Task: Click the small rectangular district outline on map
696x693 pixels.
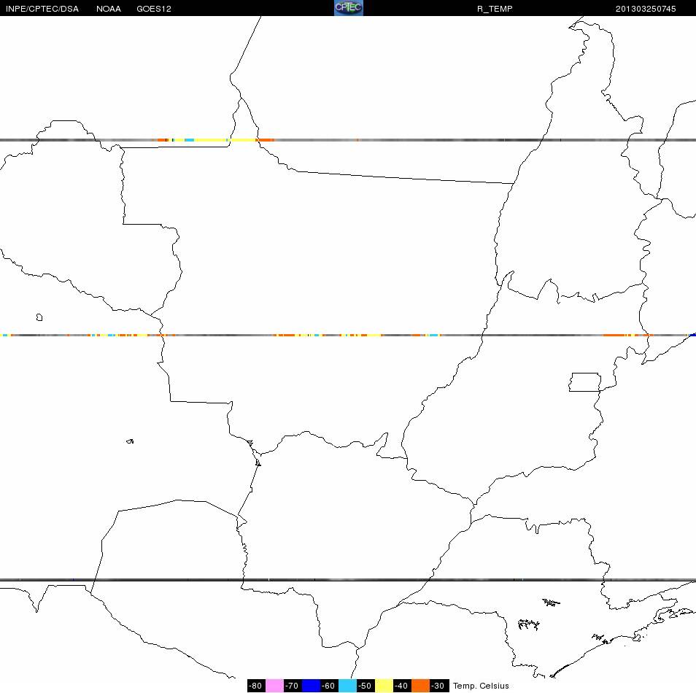Action: pos(585,382)
